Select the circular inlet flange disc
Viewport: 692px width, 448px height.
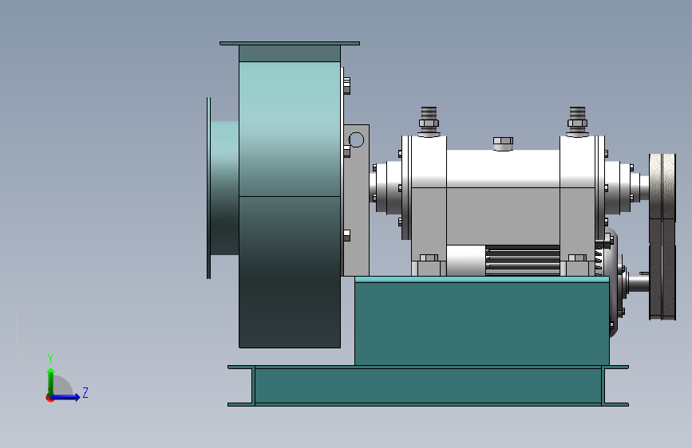coord(209,188)
